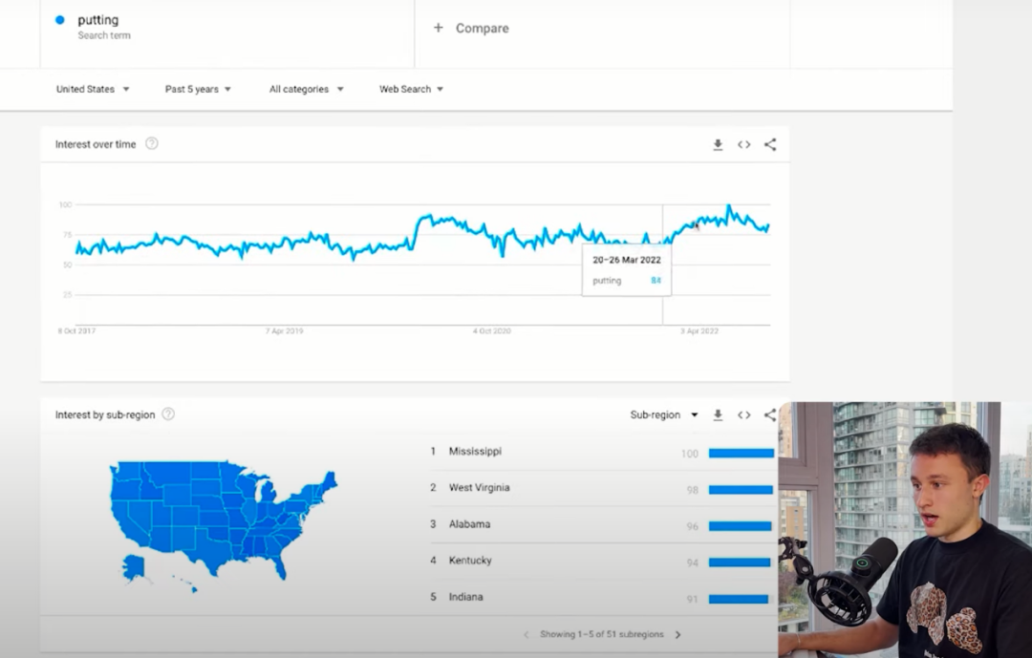The width and height of the screenshot is (1032, 658).
Task: Click the Alabama score 96
Action: click(693, 526)
